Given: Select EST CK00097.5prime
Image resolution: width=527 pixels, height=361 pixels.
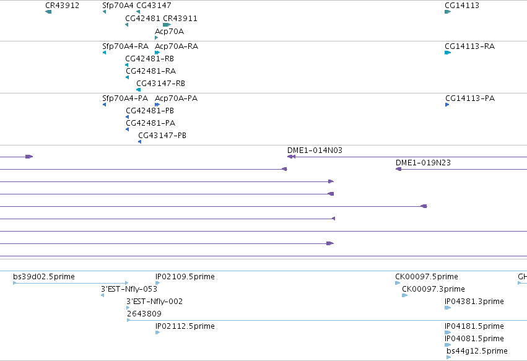Looking at the screenshot, I should 427,277.
